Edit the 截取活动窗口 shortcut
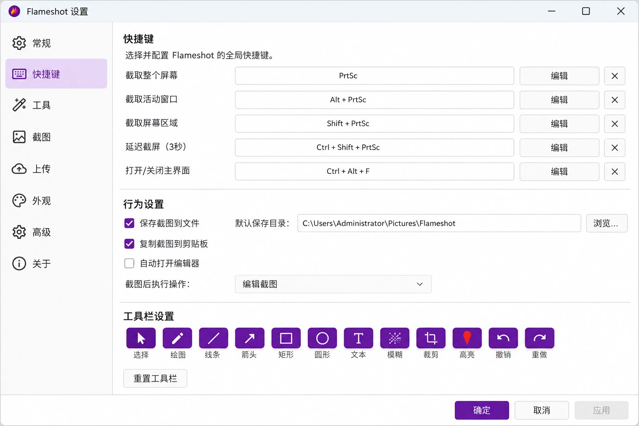The width and height of the screenshot is (639, 426). point(559,100)
